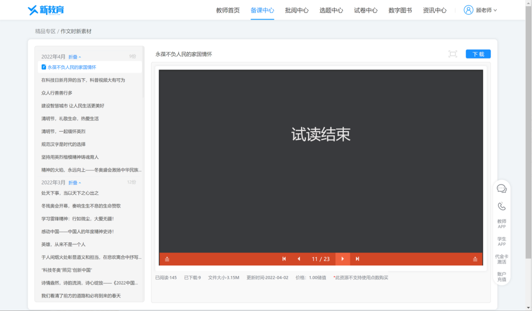Go to 资讯中心 in navigation

[x=435, y=11]
